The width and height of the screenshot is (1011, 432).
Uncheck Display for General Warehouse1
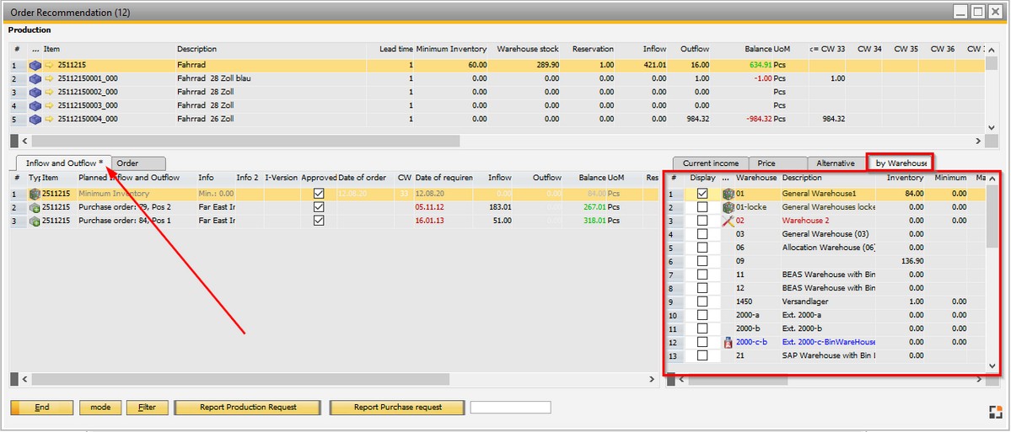click(702, 194)
